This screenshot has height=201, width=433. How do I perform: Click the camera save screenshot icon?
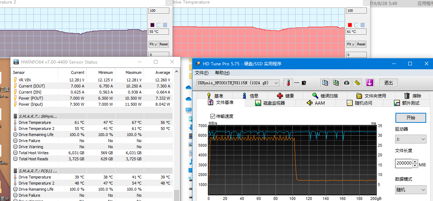pos(346,83)
